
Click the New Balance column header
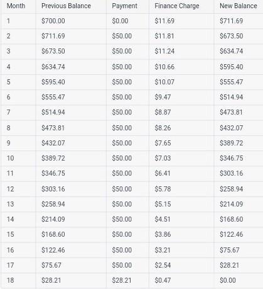pyautogui.click(x=239, y=6)
